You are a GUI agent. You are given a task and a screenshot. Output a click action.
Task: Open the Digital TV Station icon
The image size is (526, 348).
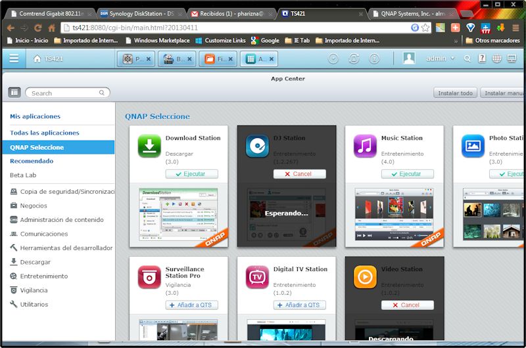click(257, 277)
